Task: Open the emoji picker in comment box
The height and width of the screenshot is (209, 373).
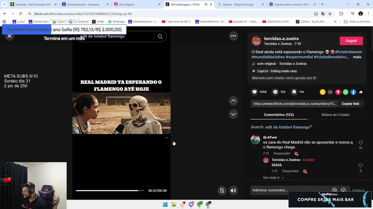Action: point(343,190)
